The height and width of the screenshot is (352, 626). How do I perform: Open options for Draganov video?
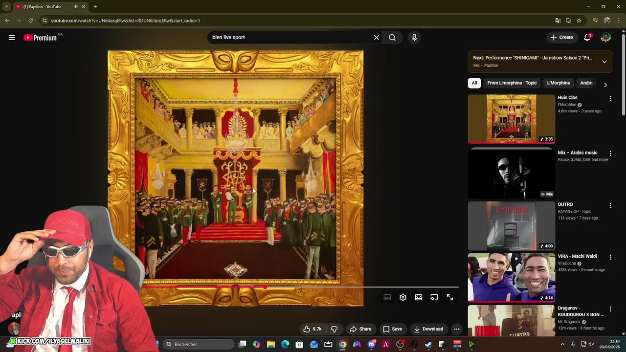tap(610, 309)
